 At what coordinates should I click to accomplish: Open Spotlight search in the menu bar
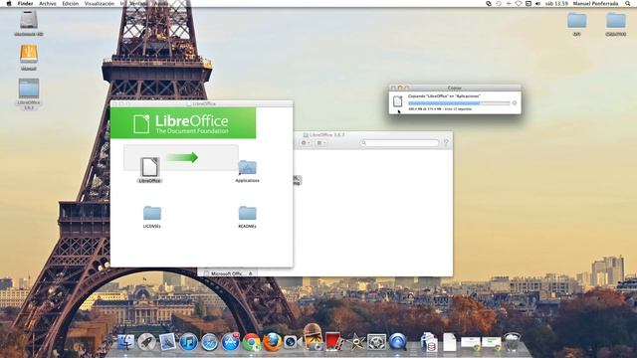628,3
